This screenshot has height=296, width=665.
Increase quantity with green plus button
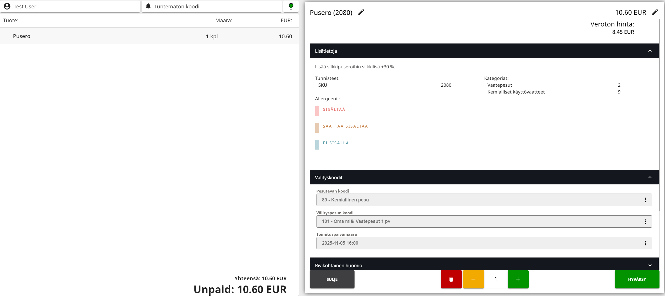pos(518,279)
